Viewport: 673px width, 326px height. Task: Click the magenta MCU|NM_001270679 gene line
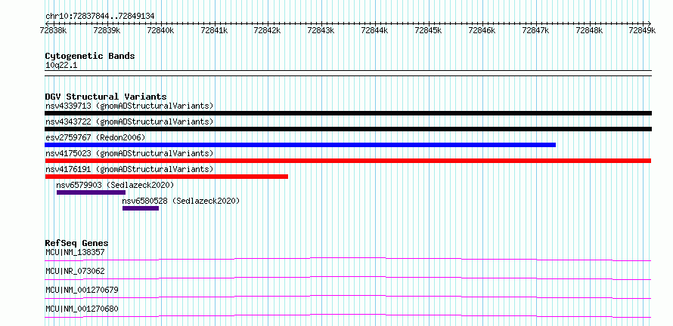348,297
